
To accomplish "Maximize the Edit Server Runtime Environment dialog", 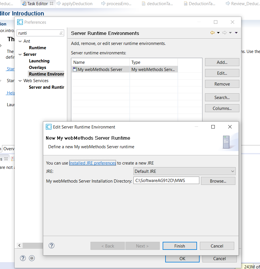I will 213,126.
